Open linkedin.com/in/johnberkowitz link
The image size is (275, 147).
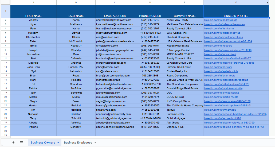pos(221,93)
